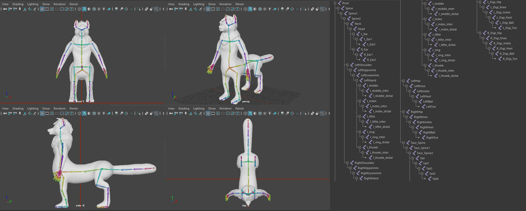Click Wireframe cube icon in persp view toolbar
Viewport: 526px width, 211px height.
coord(245,9)
